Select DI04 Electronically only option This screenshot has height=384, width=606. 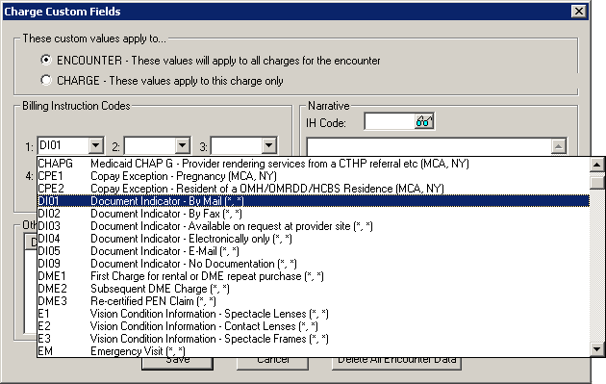click(x=314, y=239)
